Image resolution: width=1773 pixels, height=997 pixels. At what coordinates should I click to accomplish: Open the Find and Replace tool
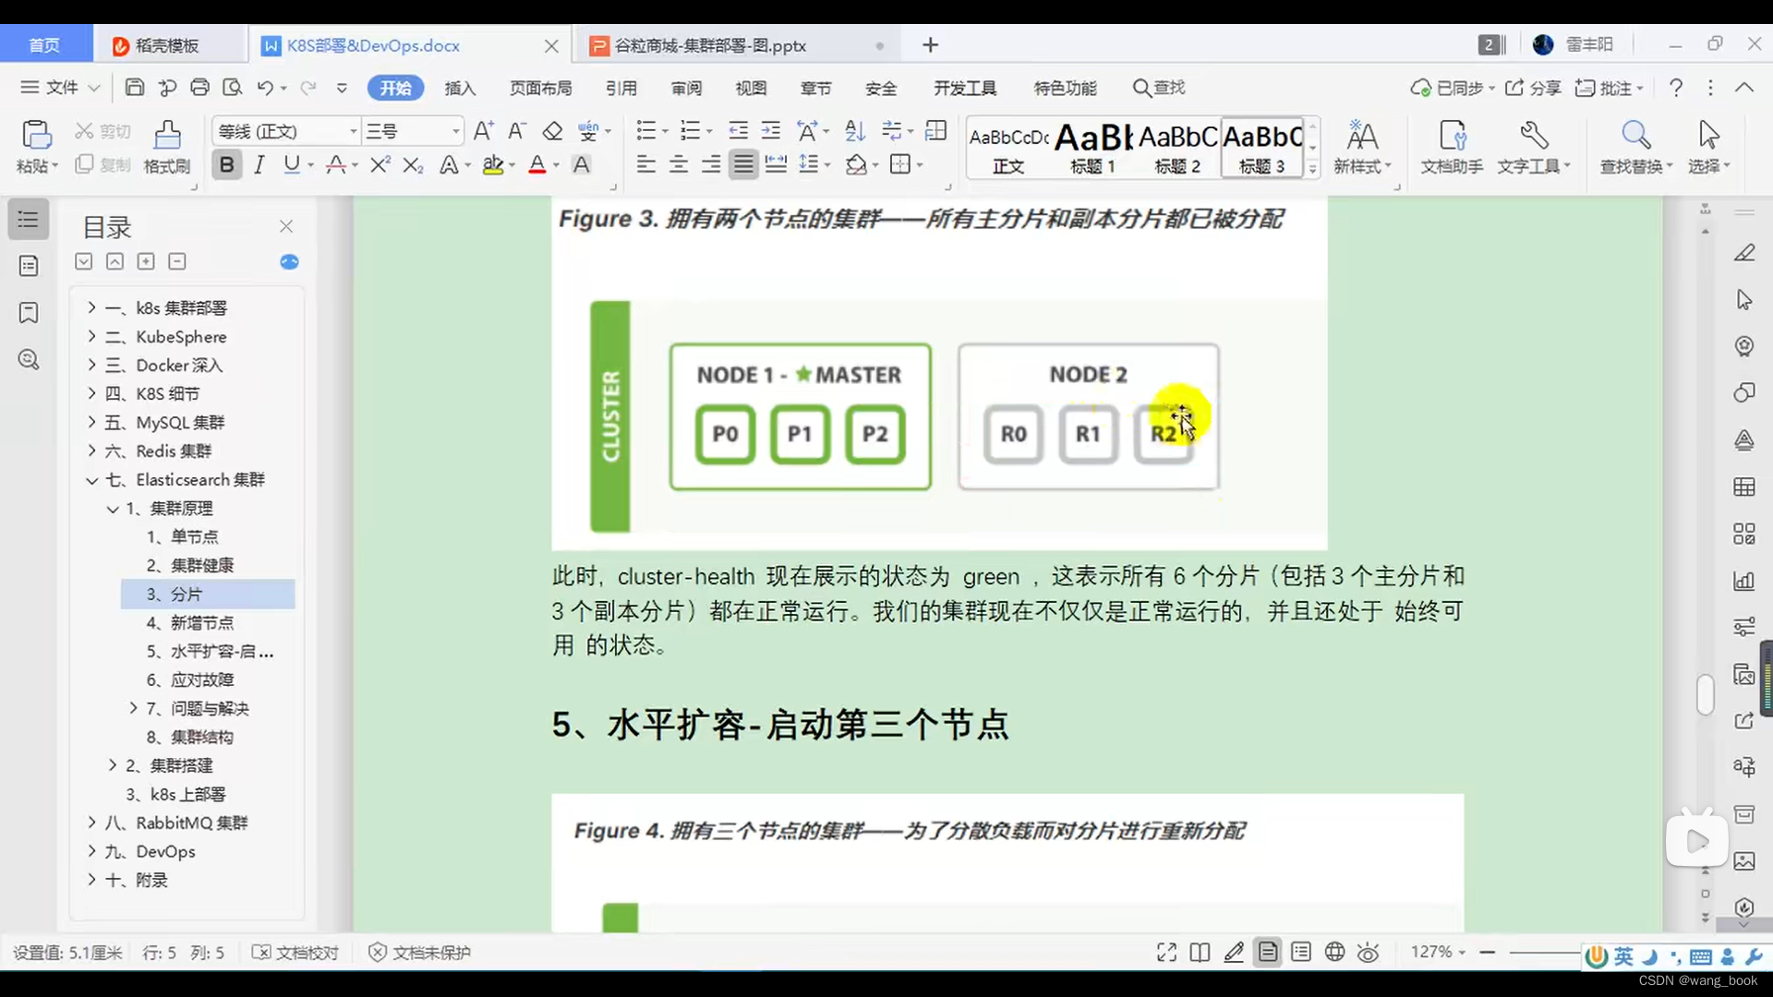1635,146
